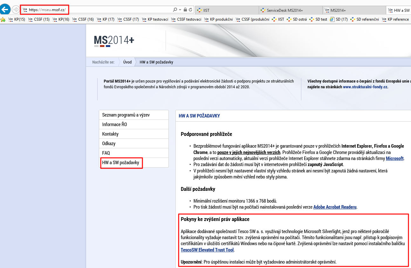Open the KP(15) bookmark

tap(17, 19)
